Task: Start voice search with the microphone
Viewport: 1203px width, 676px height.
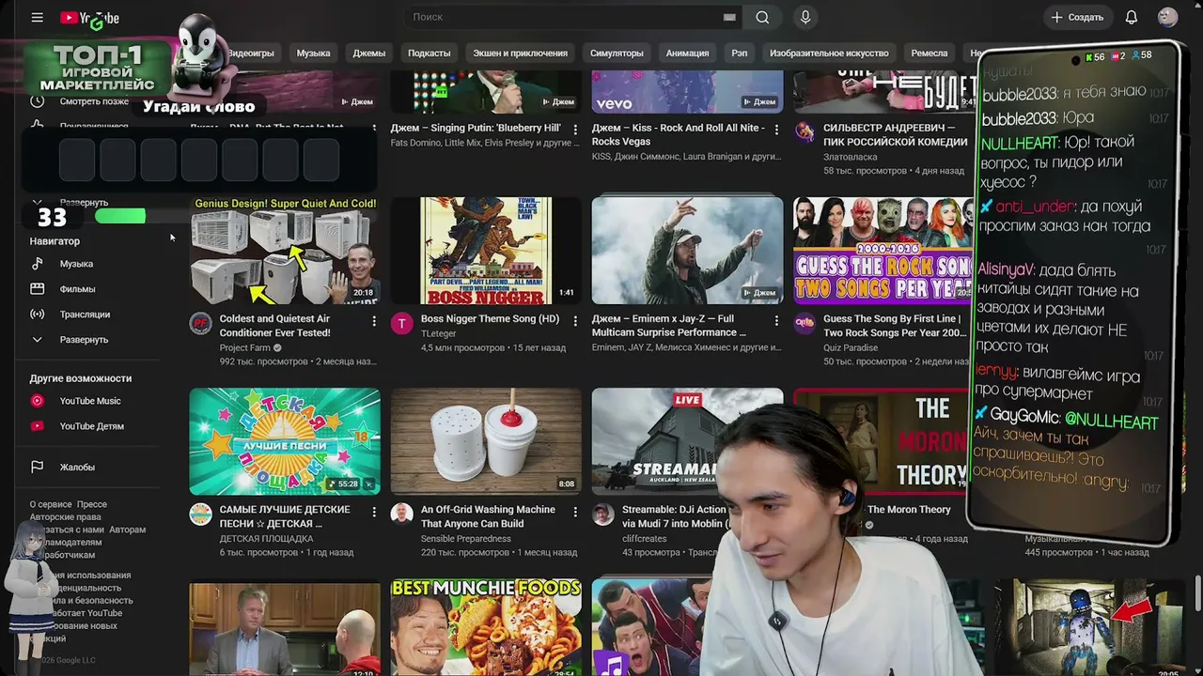Action: click(x=805, y=17)
